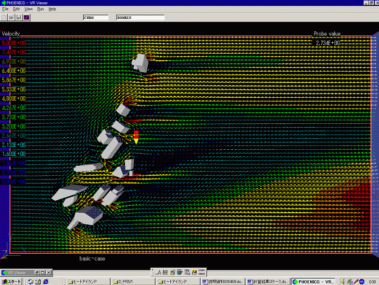
Task: Click the Windows Start button
Action: tap(12, 281)
